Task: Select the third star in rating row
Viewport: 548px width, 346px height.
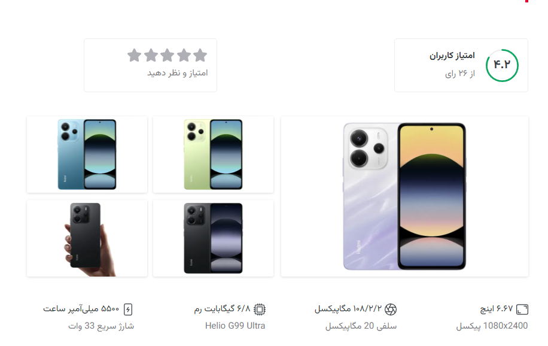Action: (167, 55)
